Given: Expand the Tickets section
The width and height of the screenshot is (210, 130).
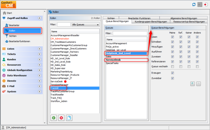Looking at the screenshot, I should click(40, 54).
